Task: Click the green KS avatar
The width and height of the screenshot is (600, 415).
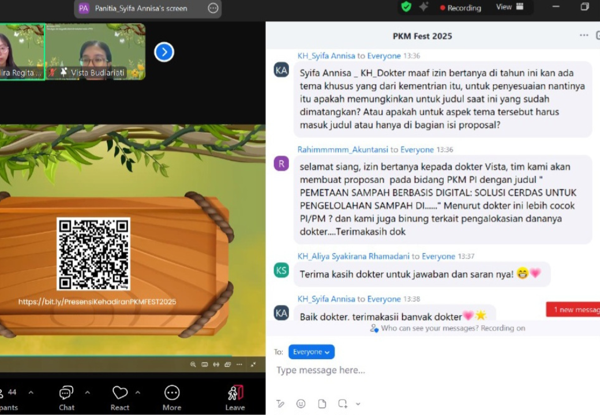Action: [282, 270]
